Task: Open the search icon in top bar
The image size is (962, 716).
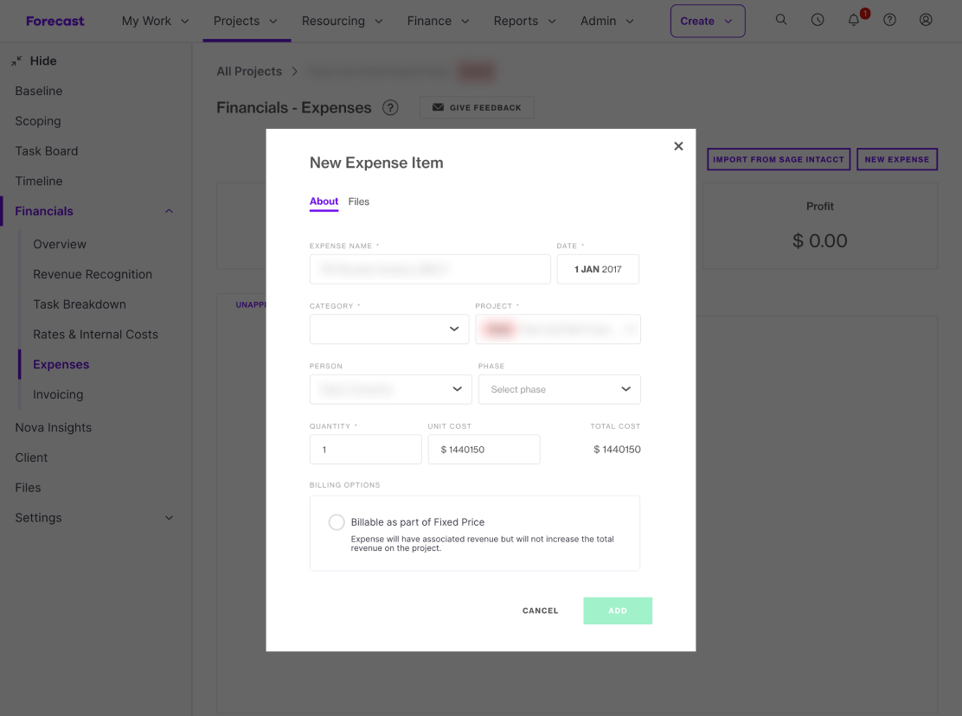Action: tap(781, 20)
